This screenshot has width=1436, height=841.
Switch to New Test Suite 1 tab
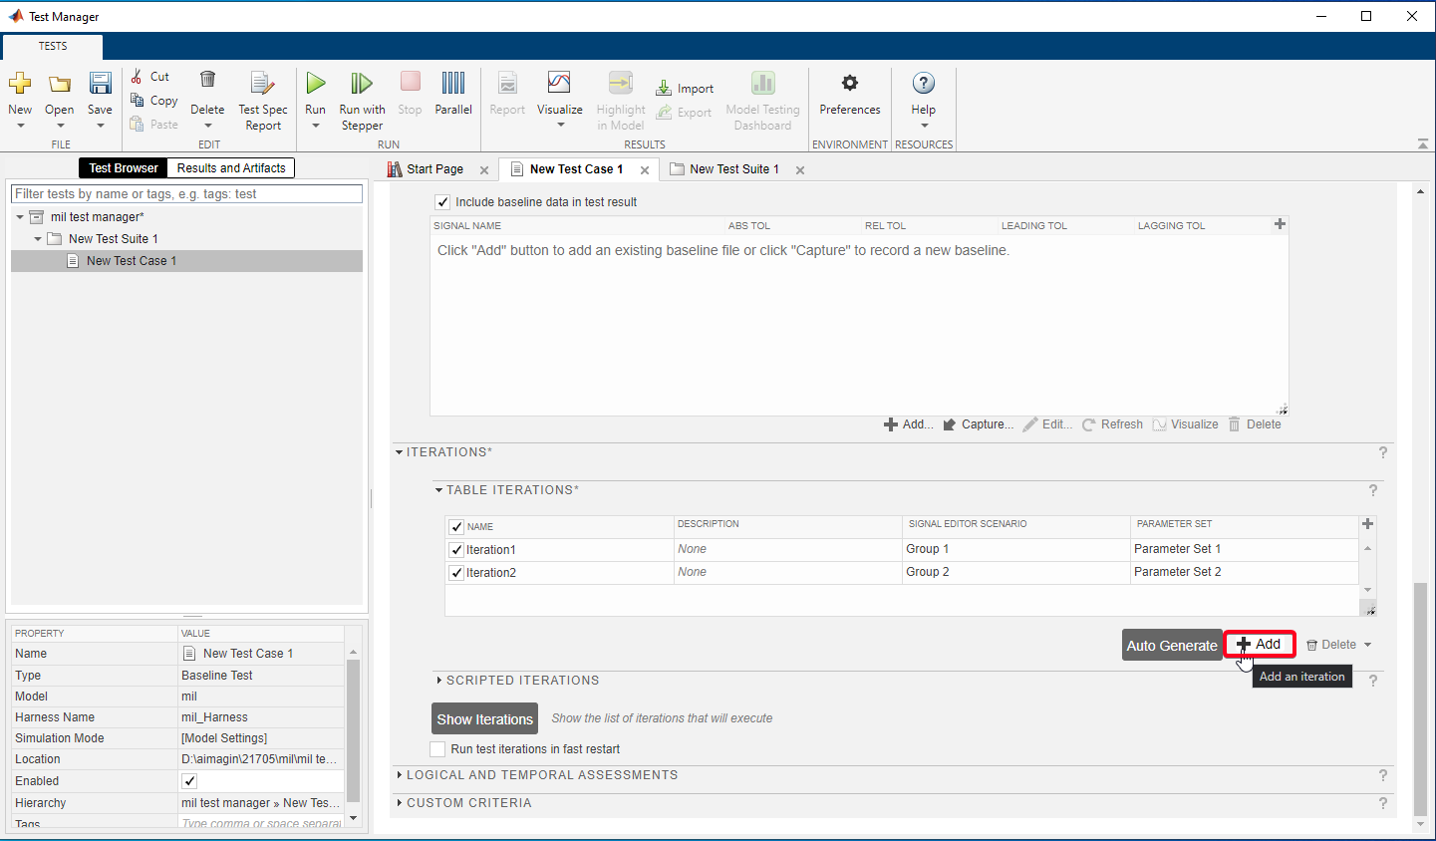(x=734, y=169)
